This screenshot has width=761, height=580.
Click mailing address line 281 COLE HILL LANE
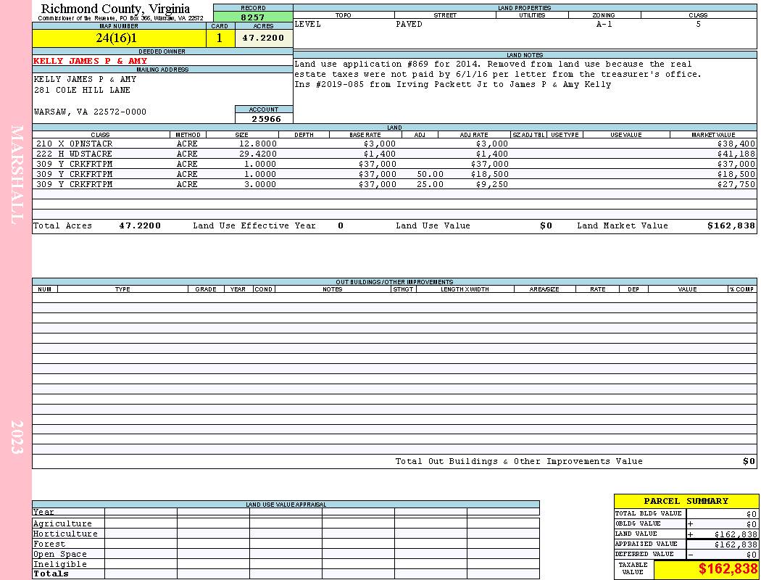pos(82,91)
